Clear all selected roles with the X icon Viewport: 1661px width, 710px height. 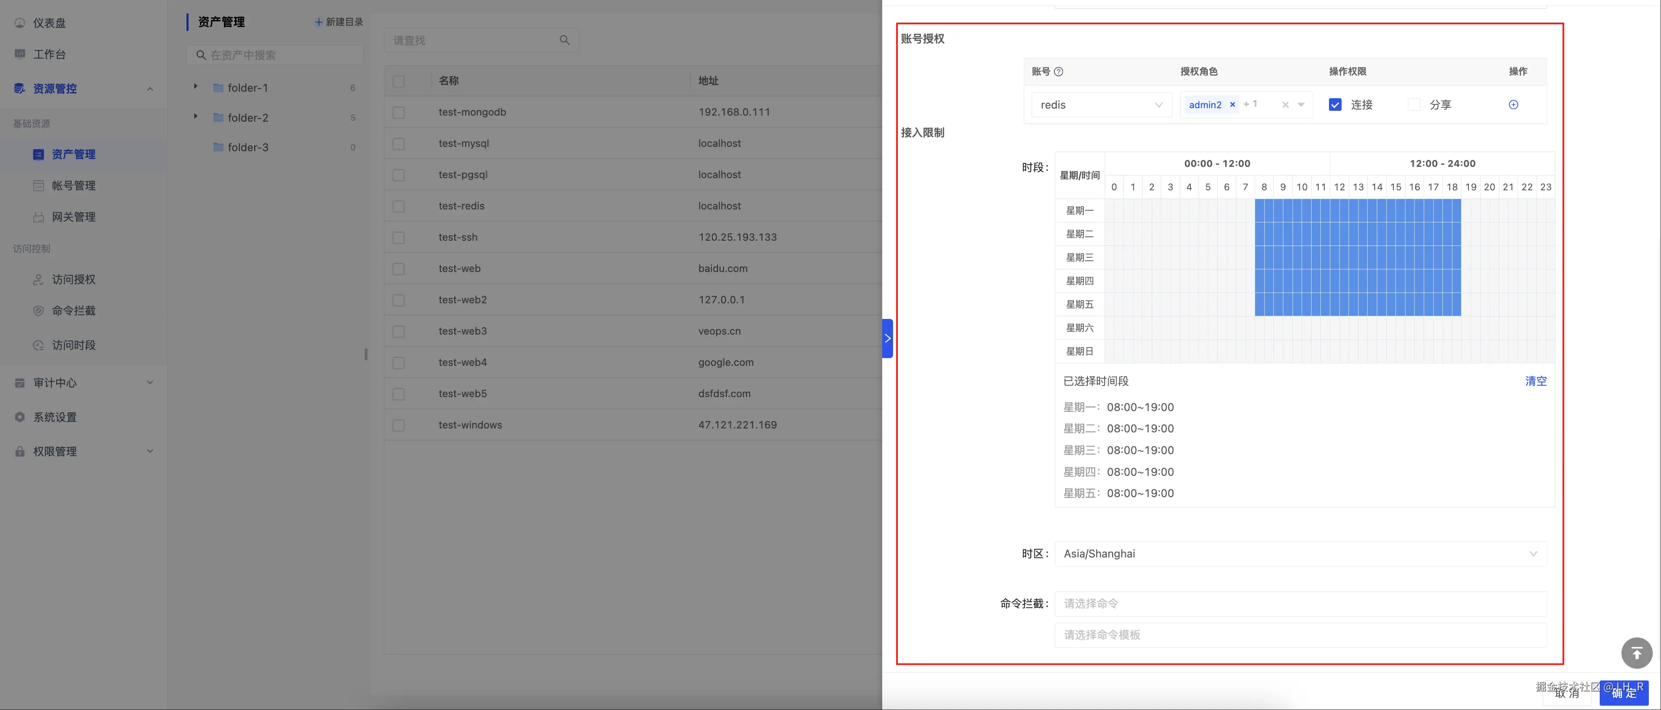pos(1285,104)
